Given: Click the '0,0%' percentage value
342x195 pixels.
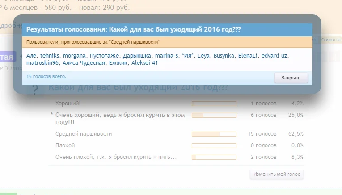Looking at the screenshot, I should (297, 145).
